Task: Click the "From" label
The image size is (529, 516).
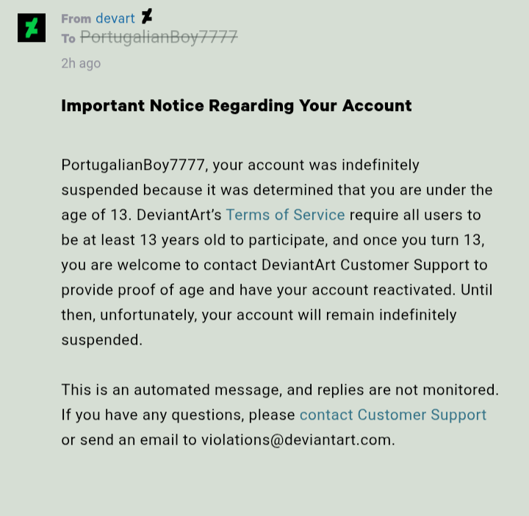Action: [x=76, y=19]
